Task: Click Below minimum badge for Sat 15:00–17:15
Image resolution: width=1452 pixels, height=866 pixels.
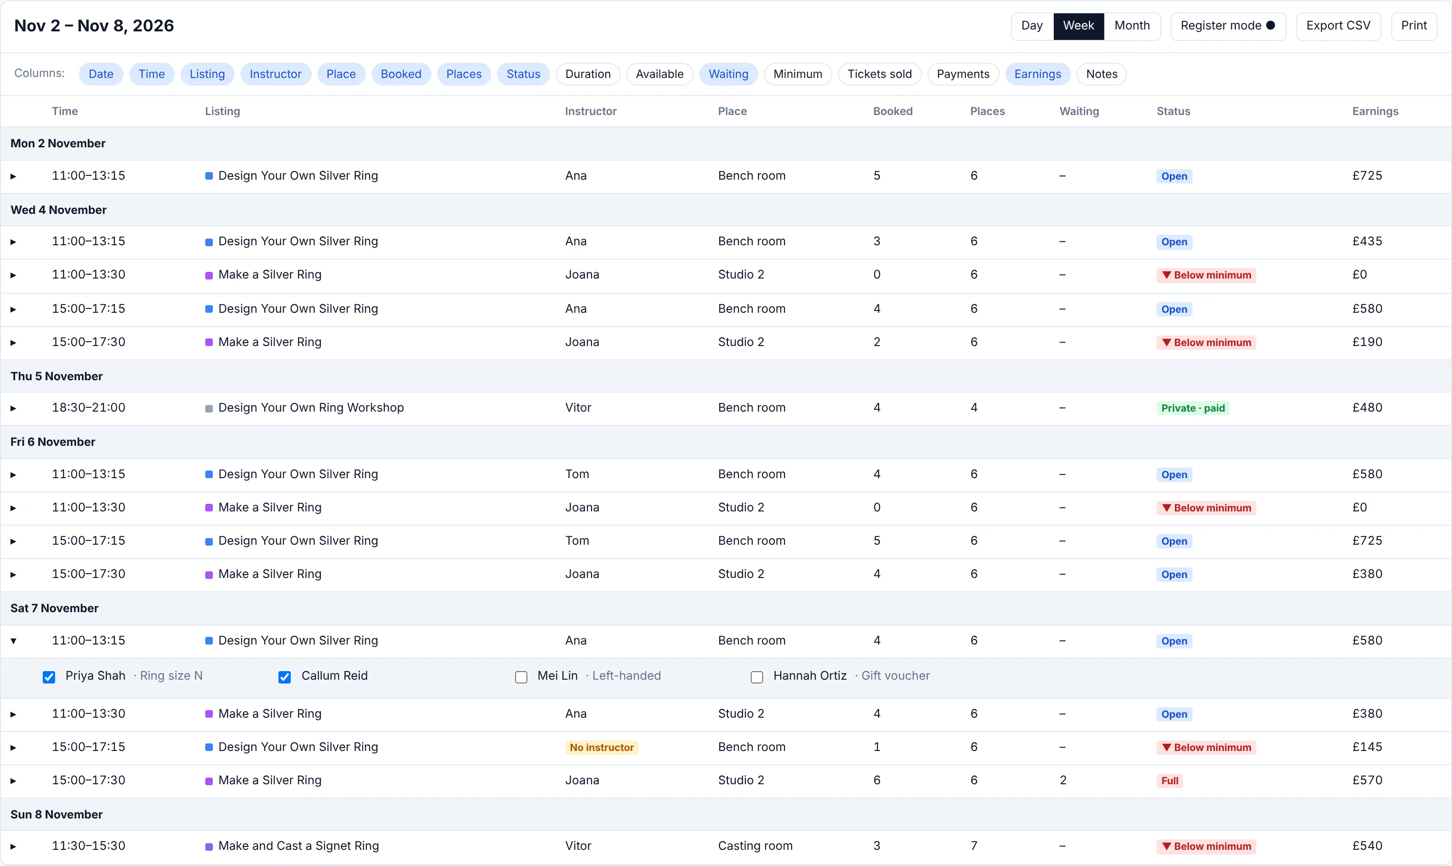Action: (x=1206, y=748)
